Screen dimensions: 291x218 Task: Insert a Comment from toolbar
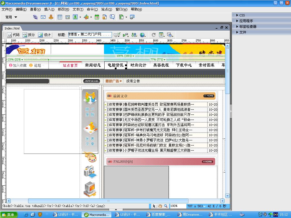click(x=112, y=17)
